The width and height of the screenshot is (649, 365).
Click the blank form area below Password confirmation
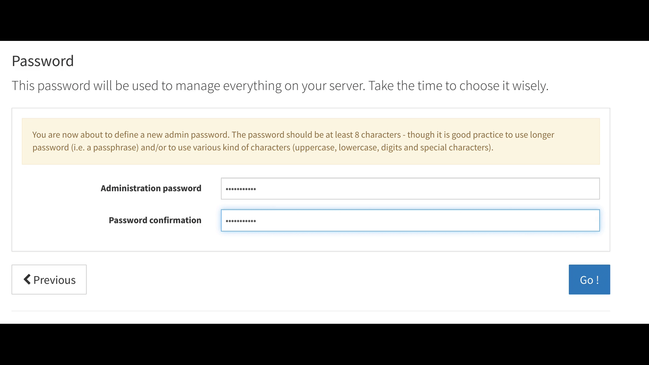point(311,241)
